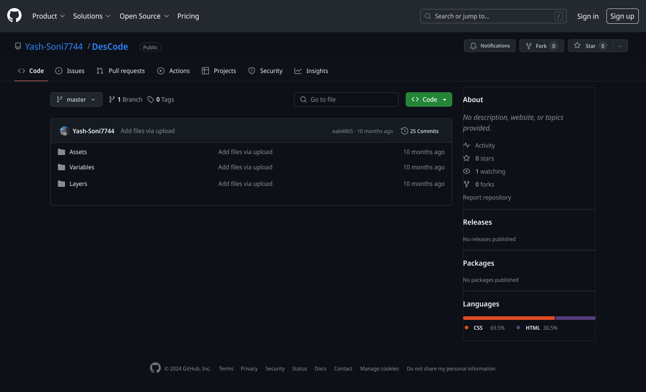This screenshot has width=646, height=392.
Task: Click the CSS 69.5% language link
Action: [485, 328]
